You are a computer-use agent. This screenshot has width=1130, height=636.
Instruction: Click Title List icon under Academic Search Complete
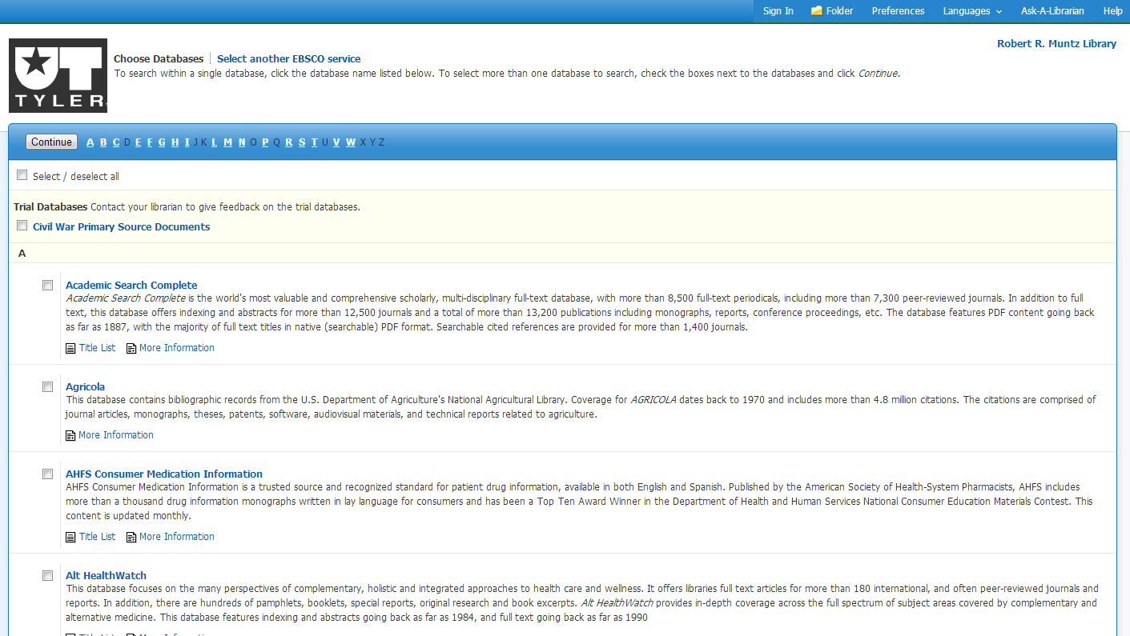coord(70,348)
